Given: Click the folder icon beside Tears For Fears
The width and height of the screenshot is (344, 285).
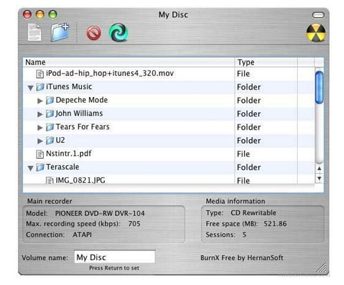Looking at the screenshot, I should click(50, 127).
